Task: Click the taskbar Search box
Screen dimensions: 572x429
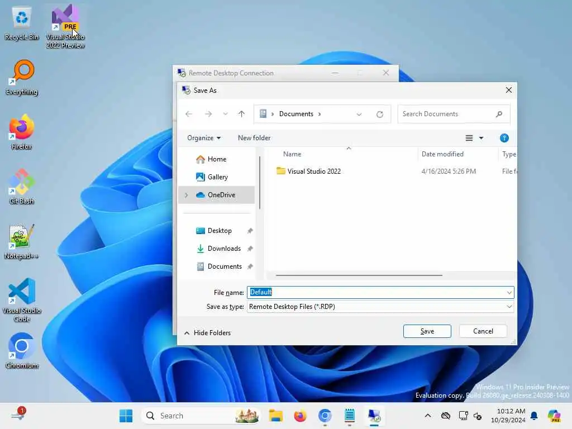Action: coord(201,416)
